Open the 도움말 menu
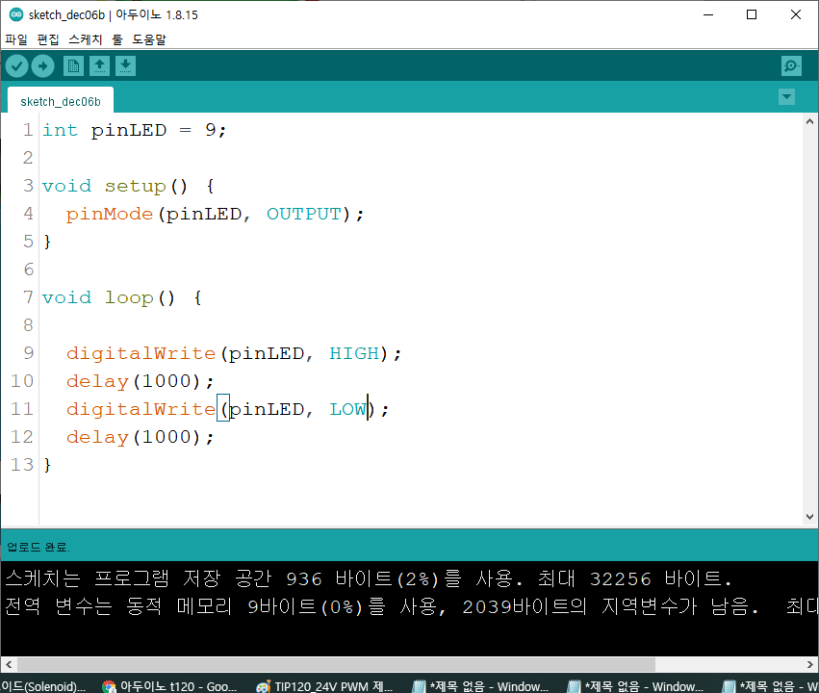The image size is (819, 693). 149,39
